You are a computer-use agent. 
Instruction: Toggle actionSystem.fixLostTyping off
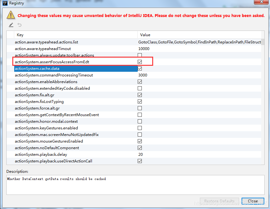click(x=140, y=101)
